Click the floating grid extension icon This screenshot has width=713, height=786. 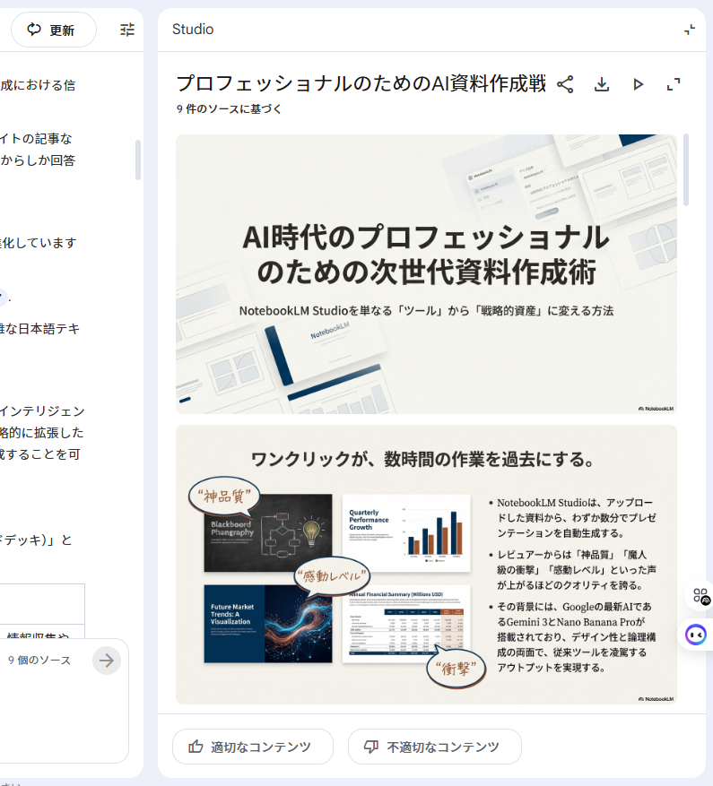pos(700,596)
